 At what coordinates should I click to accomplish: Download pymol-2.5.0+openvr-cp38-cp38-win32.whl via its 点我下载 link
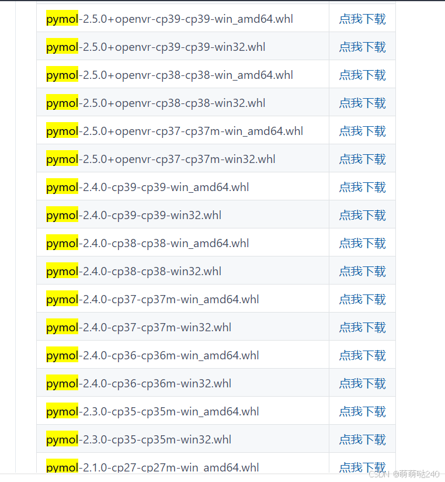click(x=362, y=103)
